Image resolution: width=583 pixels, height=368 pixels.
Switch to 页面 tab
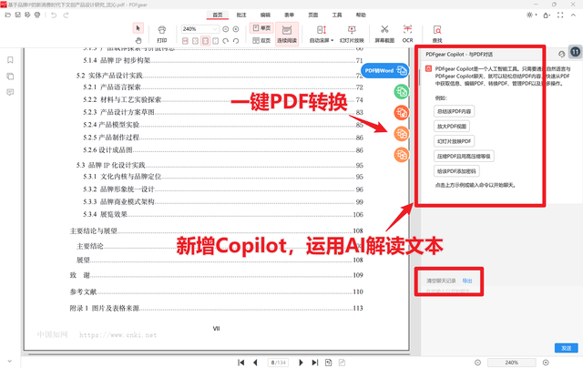(313, 15)
